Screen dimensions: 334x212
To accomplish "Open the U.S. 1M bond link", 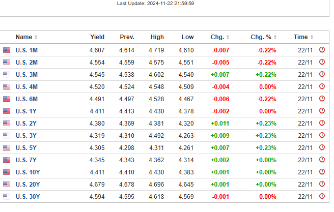I will (x=26, y=50).
